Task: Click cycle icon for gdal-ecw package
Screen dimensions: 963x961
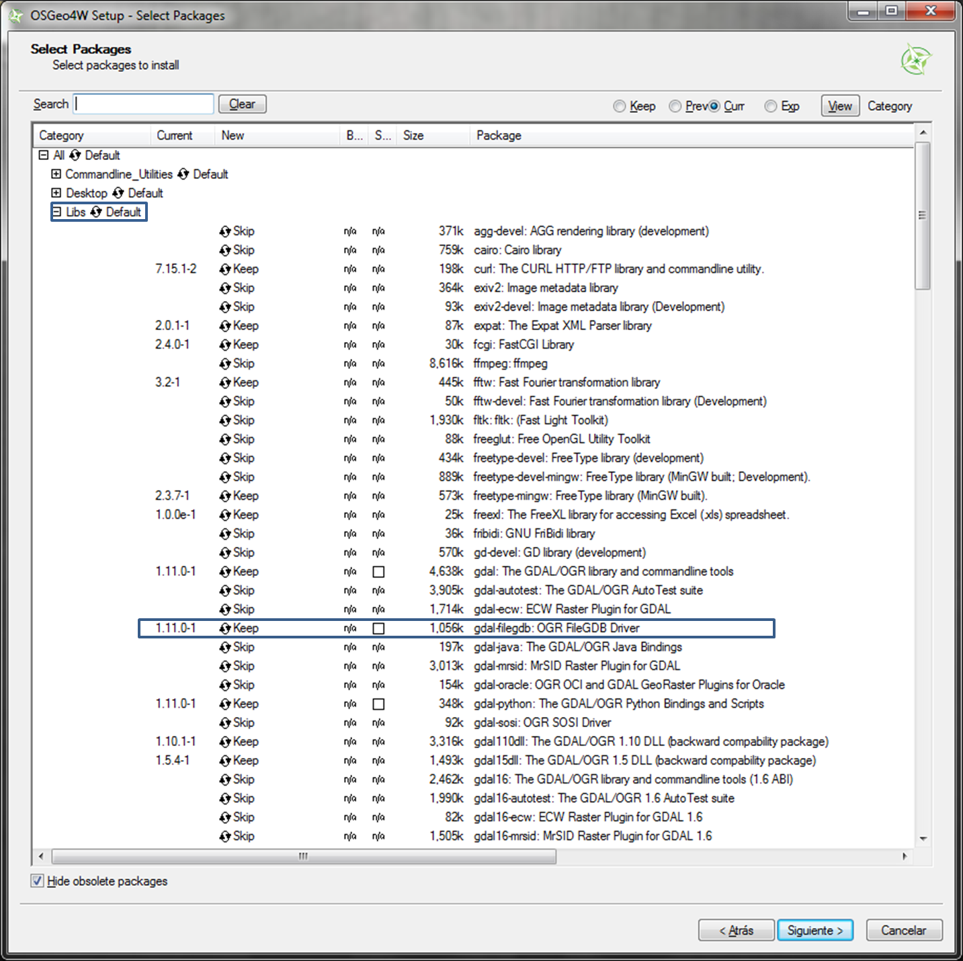Action: (x=225, y=610)
